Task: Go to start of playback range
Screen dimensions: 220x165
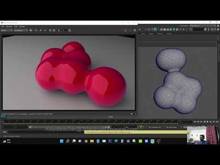Action: pyautogui.click(x=195, y=122)
